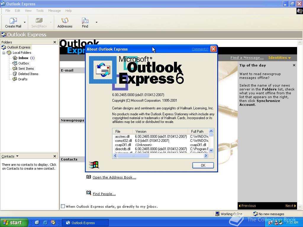303x227 pixels.
Task: Check go directly to my Inbox
Action: point(63,206)
